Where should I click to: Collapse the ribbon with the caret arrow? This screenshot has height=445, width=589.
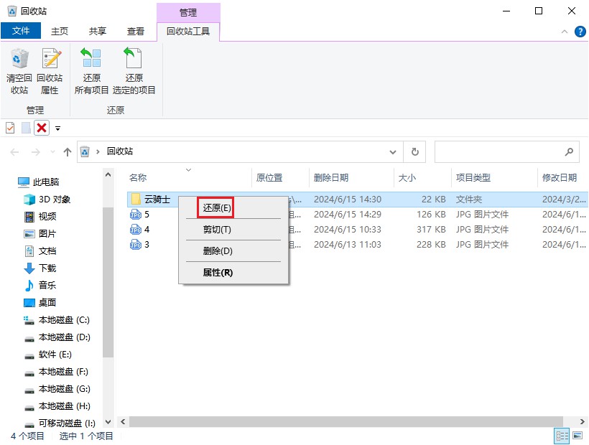(x=564, y=32)
